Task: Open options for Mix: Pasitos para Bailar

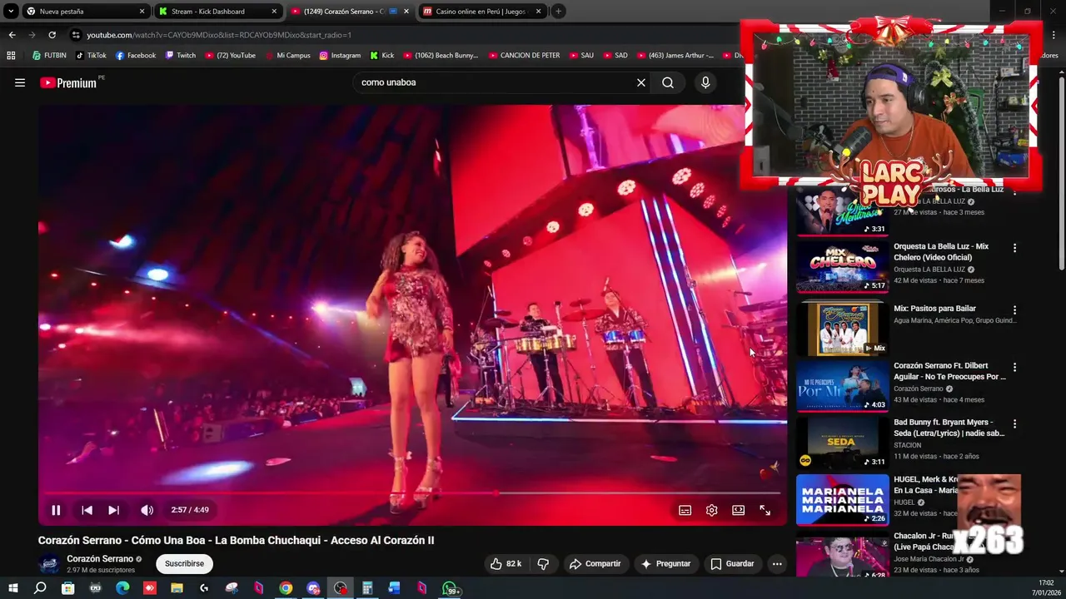Action: click(1014, 309)
